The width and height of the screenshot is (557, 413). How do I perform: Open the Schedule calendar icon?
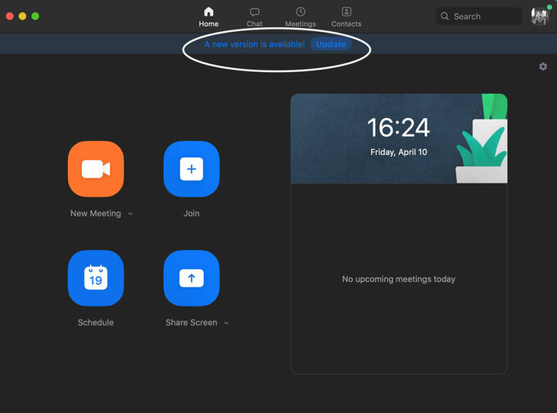coord(96,278)
